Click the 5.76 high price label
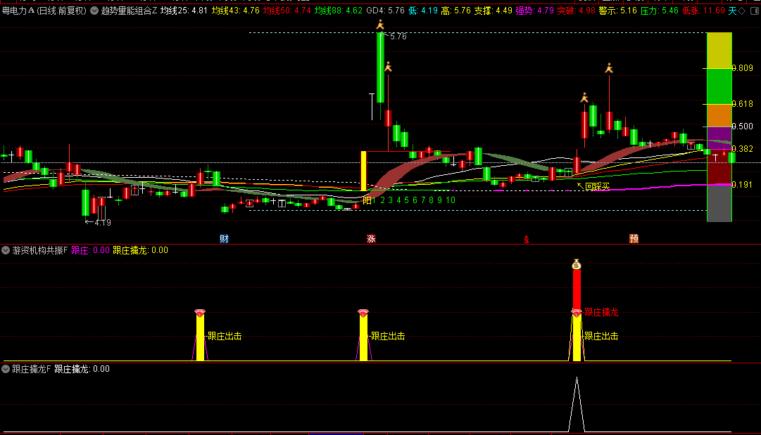Image resolution: width=761 pixels, height=435 pixels. click(x=398, y=37)
